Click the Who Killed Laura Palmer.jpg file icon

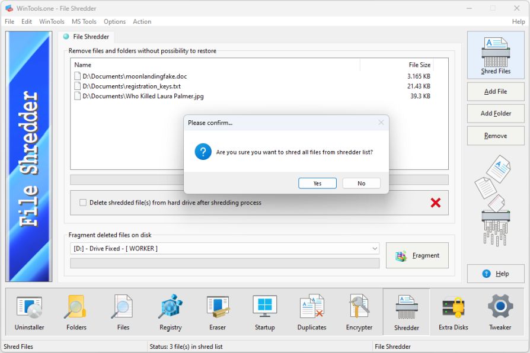78,96
